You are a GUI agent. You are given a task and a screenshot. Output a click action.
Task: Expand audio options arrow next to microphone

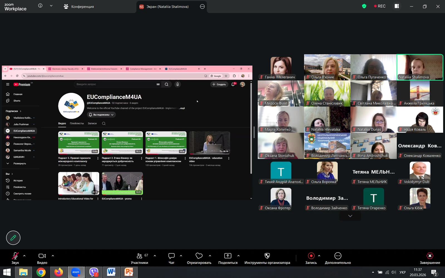coord(24,256)
